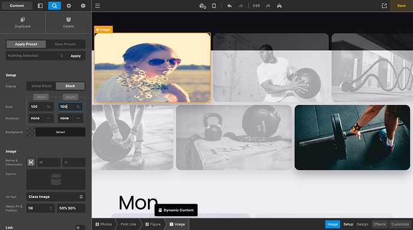This screenshot has width=413, height=230.
Task: Set display to Inline Block
Action: tap(41, 86)
